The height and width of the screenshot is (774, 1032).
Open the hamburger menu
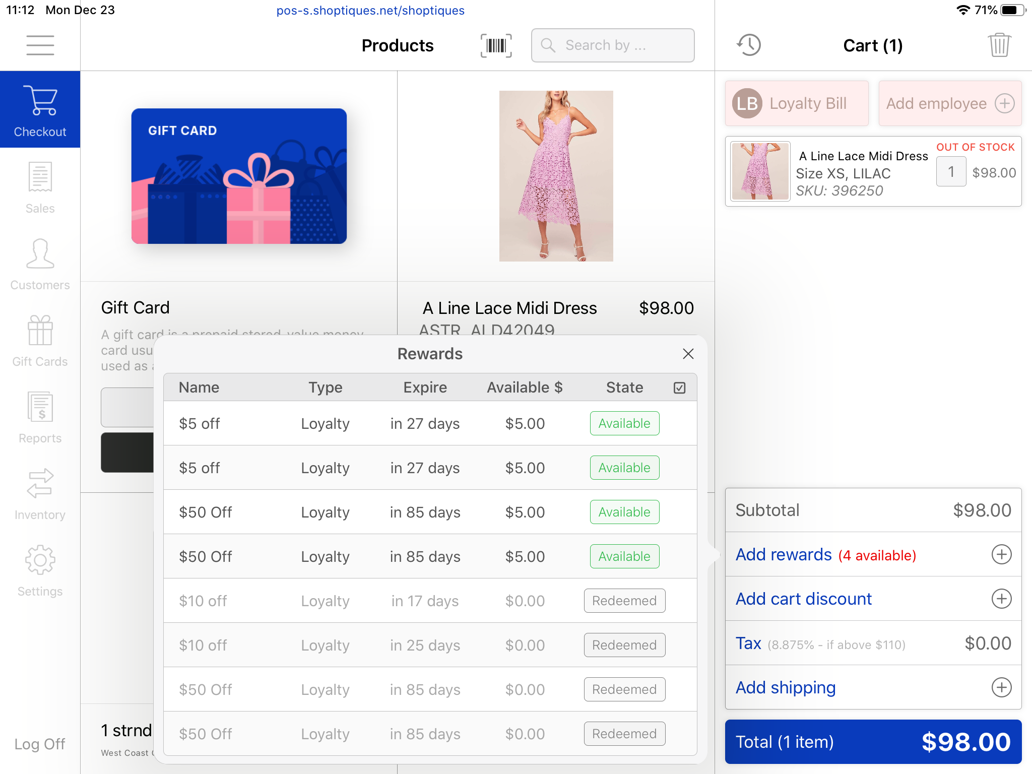40,45
